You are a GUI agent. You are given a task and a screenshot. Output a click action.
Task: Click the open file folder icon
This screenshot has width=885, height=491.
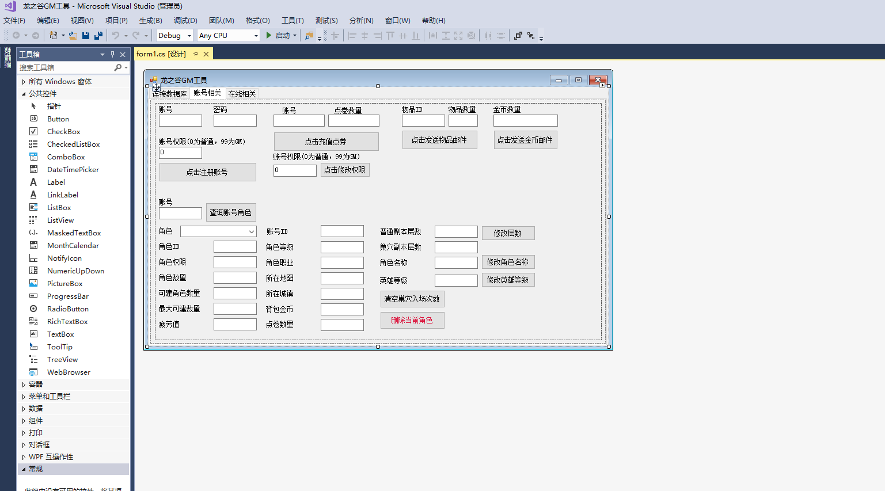tap(73, 35)
